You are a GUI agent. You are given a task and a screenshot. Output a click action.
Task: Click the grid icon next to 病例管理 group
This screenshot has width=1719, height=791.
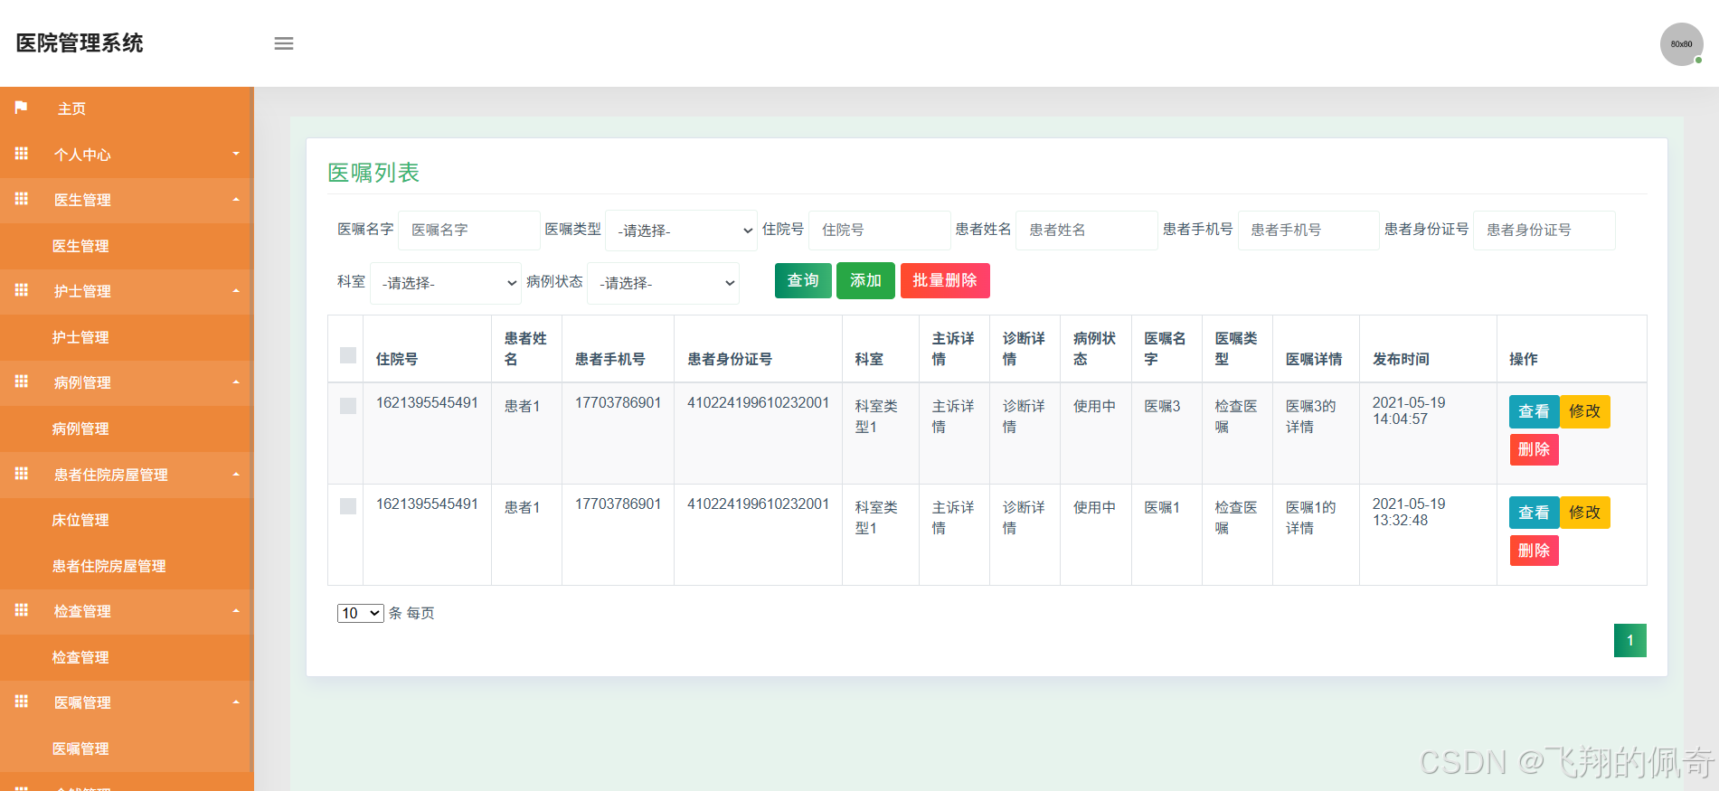[x=22, y=381]
